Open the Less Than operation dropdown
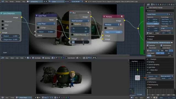The width and height of the screenshot is (176, 99). pyautogui.click(x=46, y=24)
